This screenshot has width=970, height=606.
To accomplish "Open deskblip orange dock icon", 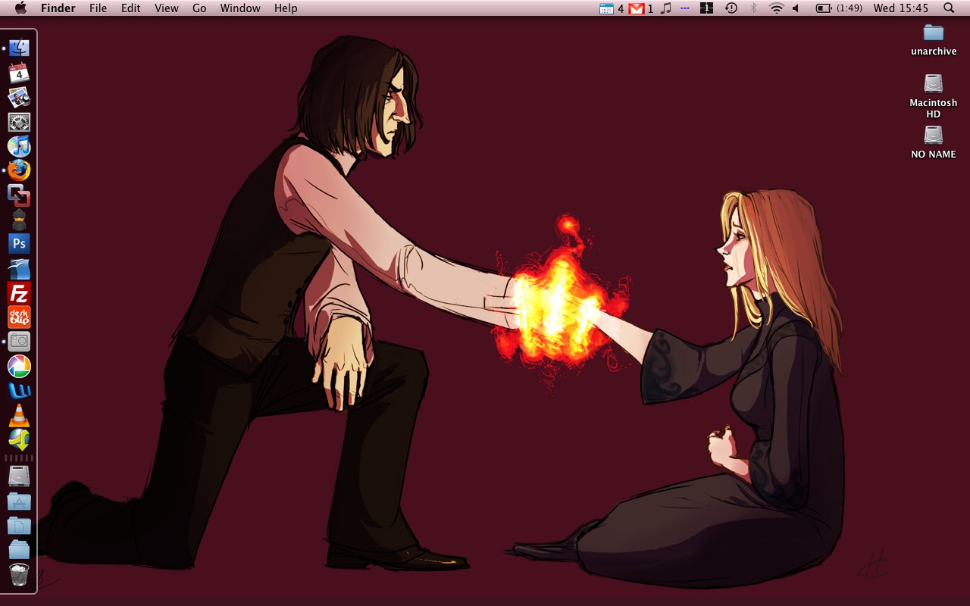I will (19, 317).
